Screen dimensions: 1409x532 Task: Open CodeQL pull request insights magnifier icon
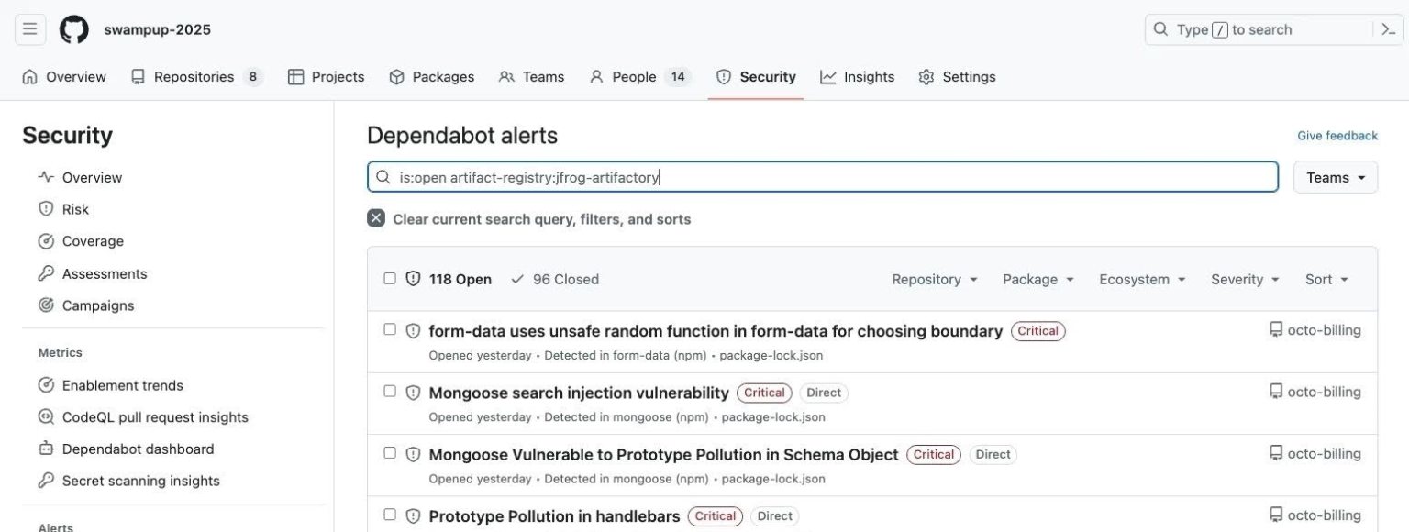click(46, 416)
